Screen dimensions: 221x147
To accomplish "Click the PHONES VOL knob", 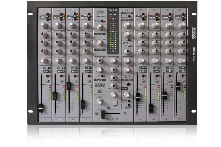I will click(127, 94).
